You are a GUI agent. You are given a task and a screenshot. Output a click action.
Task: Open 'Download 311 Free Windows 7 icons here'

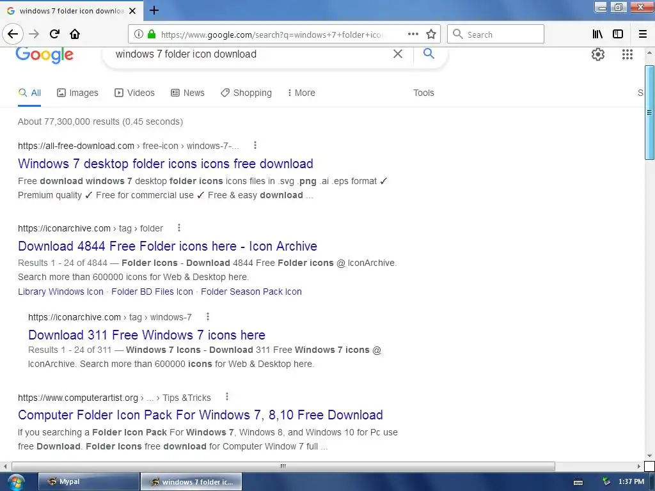pyautogui.click(x=146, y=335)
